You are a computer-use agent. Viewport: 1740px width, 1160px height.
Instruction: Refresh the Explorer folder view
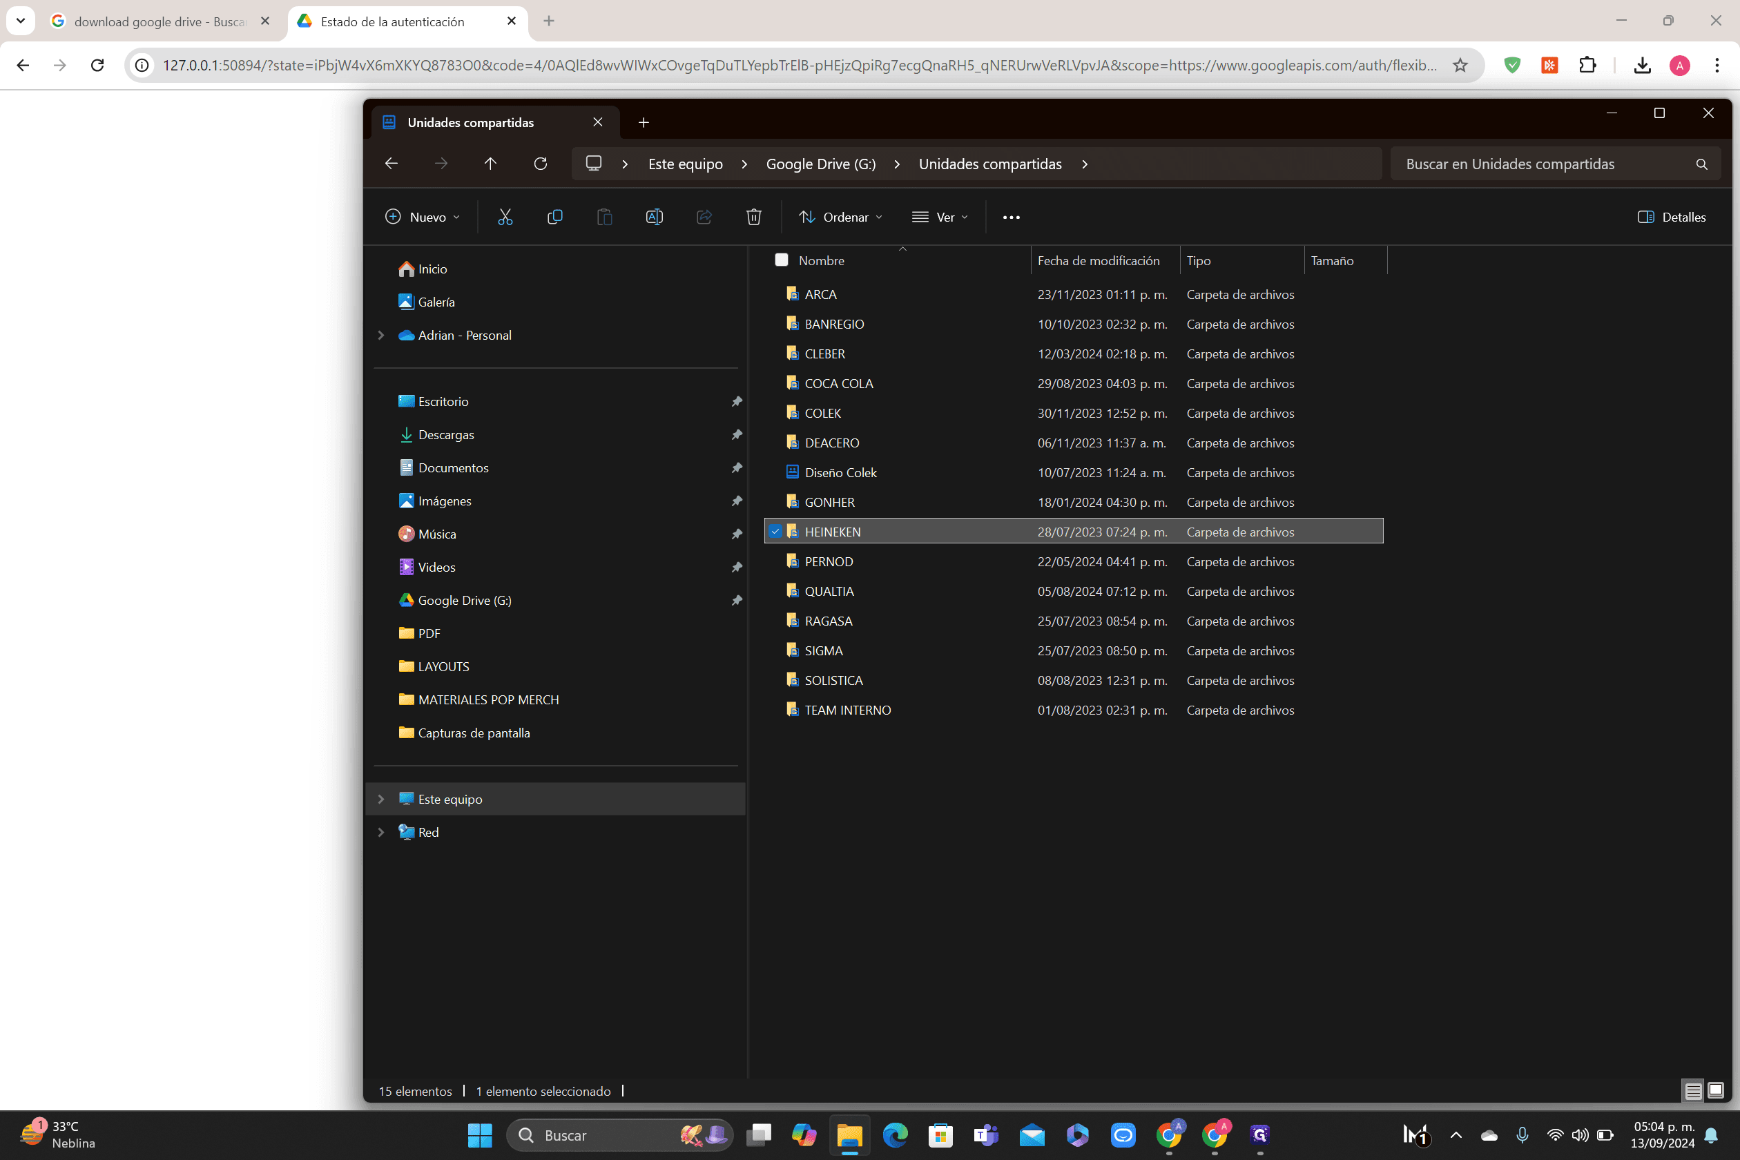(541, 164)
